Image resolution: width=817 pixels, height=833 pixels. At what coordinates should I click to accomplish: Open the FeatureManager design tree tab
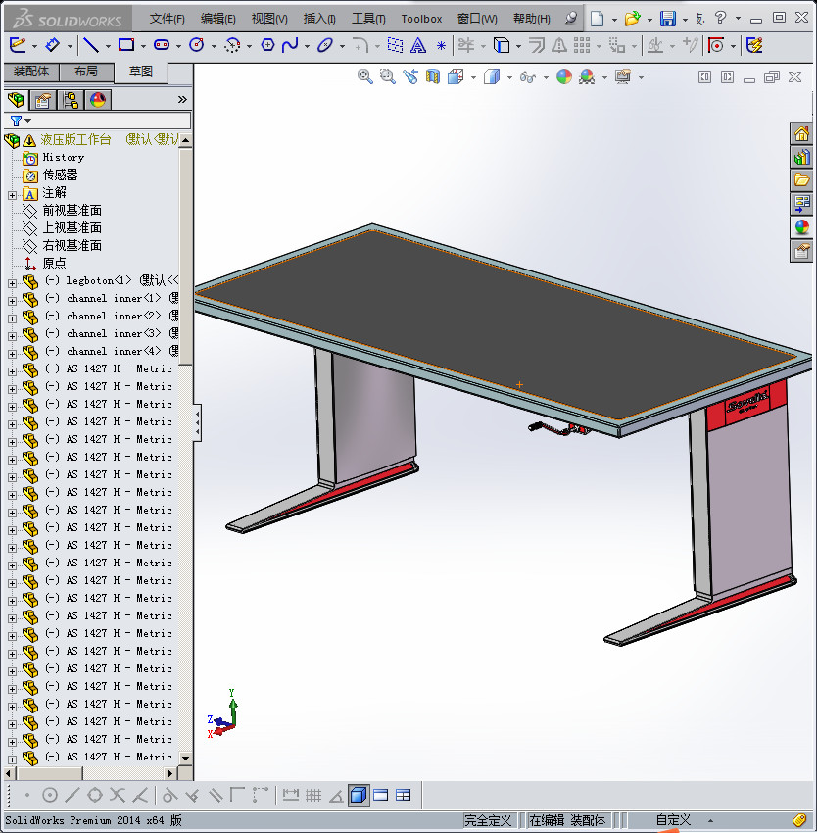pyautogui.click(x=16, y=99)
